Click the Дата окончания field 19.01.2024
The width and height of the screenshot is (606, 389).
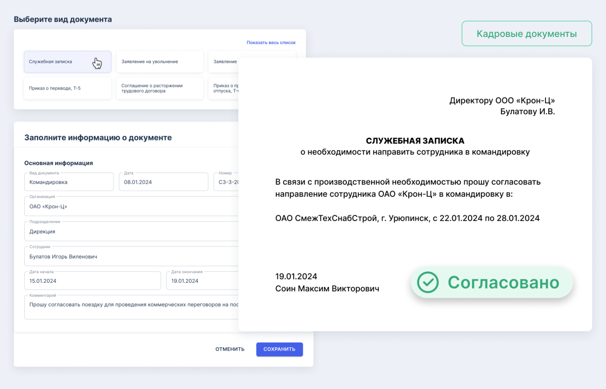[x=202, y=281]
